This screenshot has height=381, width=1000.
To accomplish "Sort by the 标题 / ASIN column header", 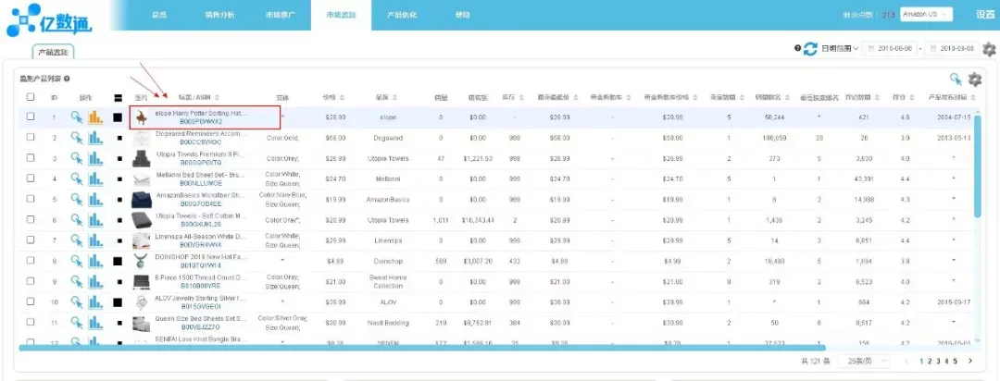I will (x=198, y=97).
